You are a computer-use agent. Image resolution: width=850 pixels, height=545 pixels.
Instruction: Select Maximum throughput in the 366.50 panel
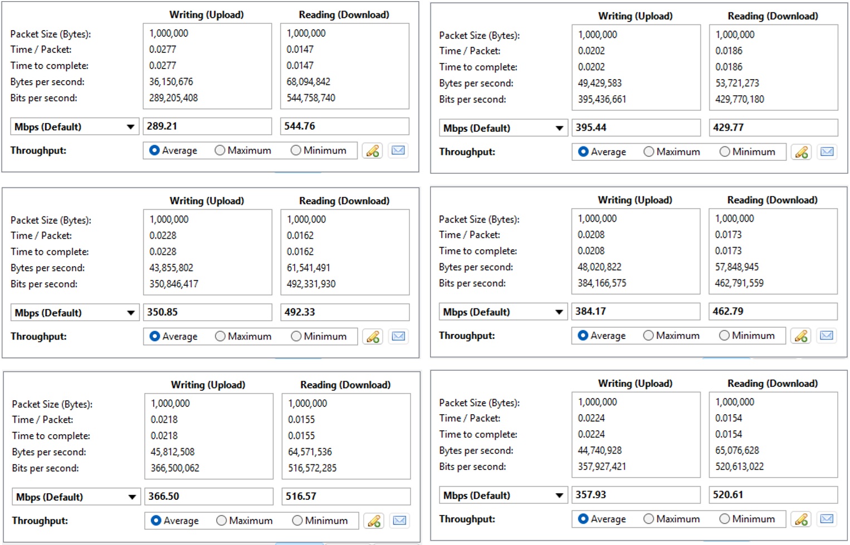(x=222, y=521)
